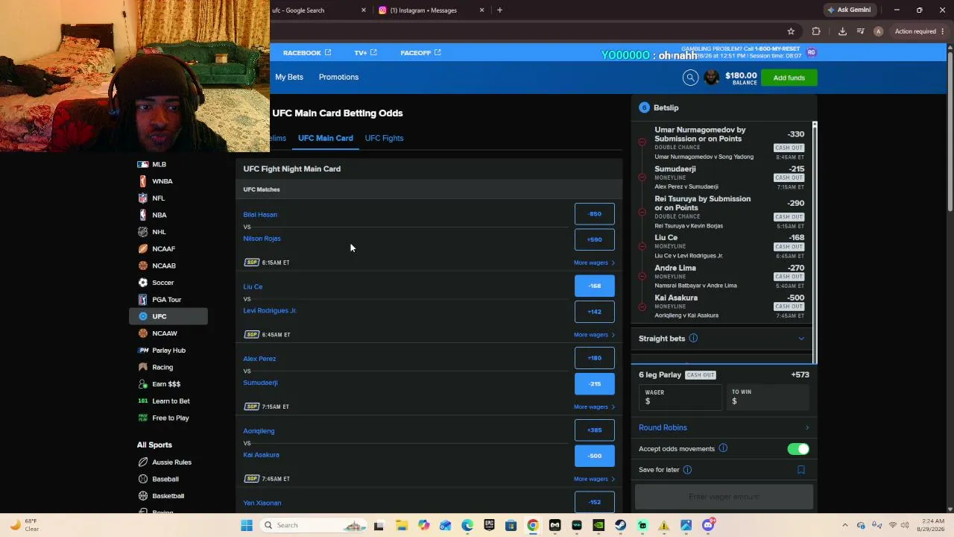Expand More wagers for Perez vs Sumudaerji

click(594, 407)
